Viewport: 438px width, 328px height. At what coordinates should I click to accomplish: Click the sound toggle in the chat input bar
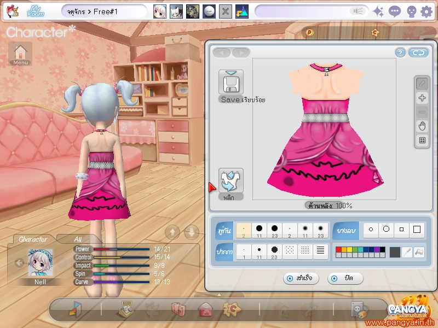click(x=358, y=11)
